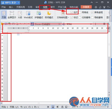Open the WPS 文字 application menu dropdown arrow
Screen dimensions: 112x109
pos(19,3)
